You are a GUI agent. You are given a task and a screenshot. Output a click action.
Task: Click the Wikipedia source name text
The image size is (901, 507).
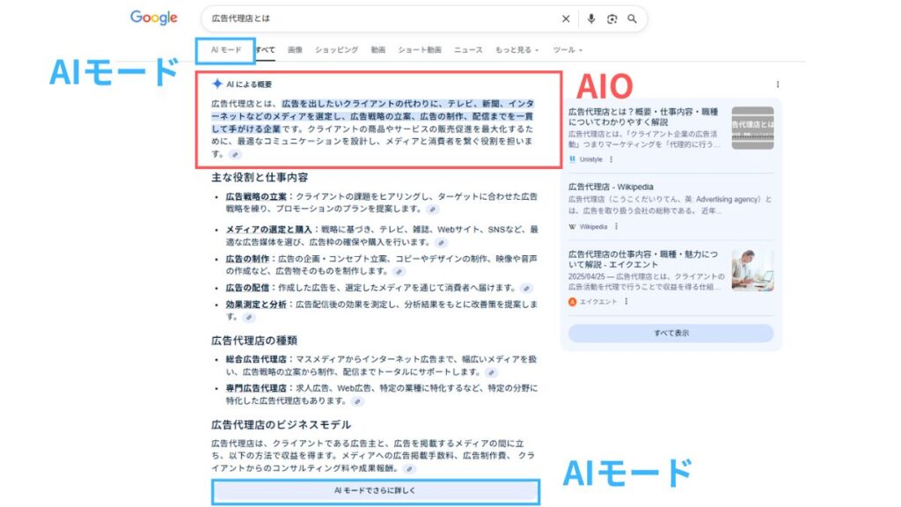[594, 227]
